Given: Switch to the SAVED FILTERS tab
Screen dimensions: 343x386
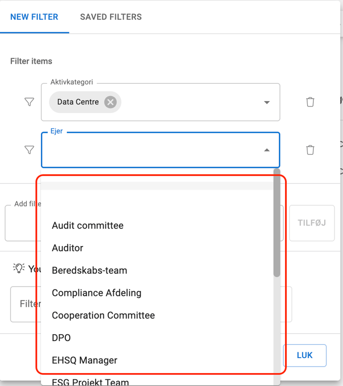Looking at the screenshot, I should (x=111, y=17).
